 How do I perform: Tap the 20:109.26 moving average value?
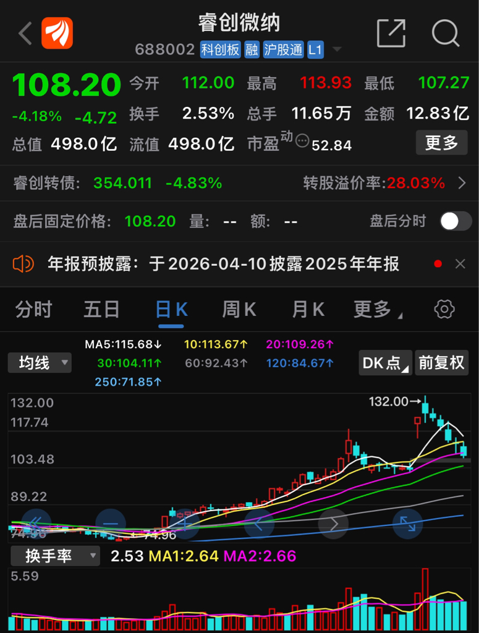300,344
